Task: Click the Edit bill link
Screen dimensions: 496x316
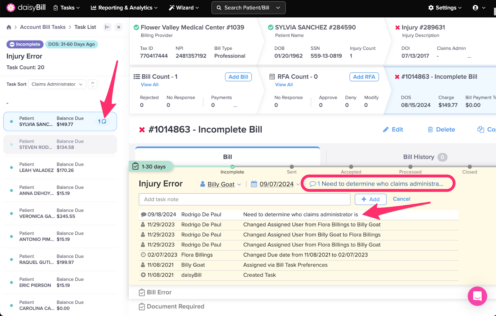Action: 393,129
